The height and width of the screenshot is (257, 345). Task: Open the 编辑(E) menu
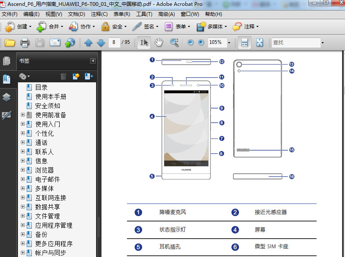(x=31, y=14)
